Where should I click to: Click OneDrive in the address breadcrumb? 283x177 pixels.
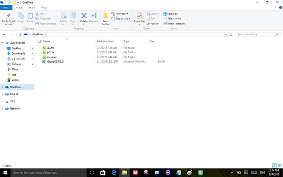(38, 34)
